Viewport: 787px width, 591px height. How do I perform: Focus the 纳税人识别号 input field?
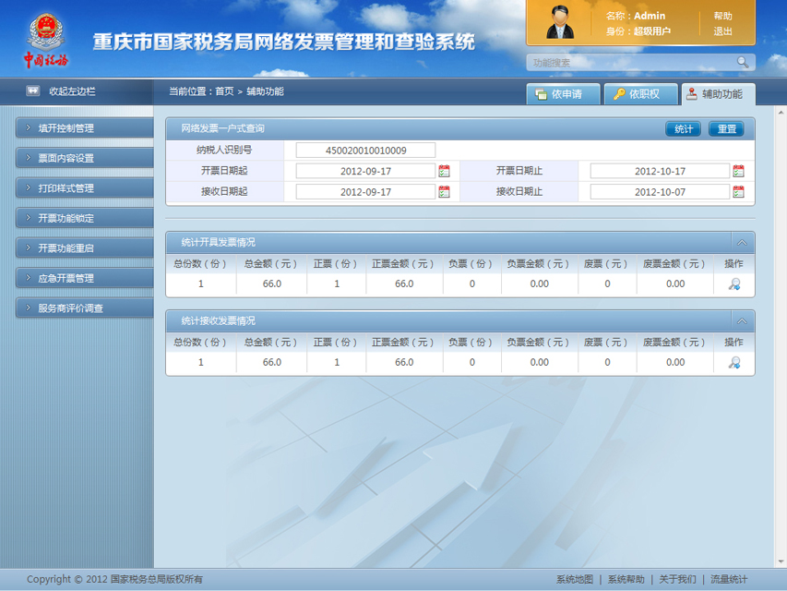click(365, 151)
